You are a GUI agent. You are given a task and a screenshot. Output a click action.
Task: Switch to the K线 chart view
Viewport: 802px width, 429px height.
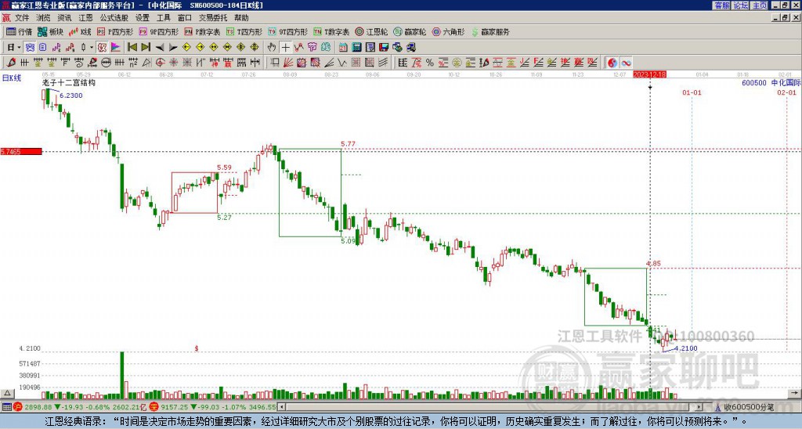(81, 31)
